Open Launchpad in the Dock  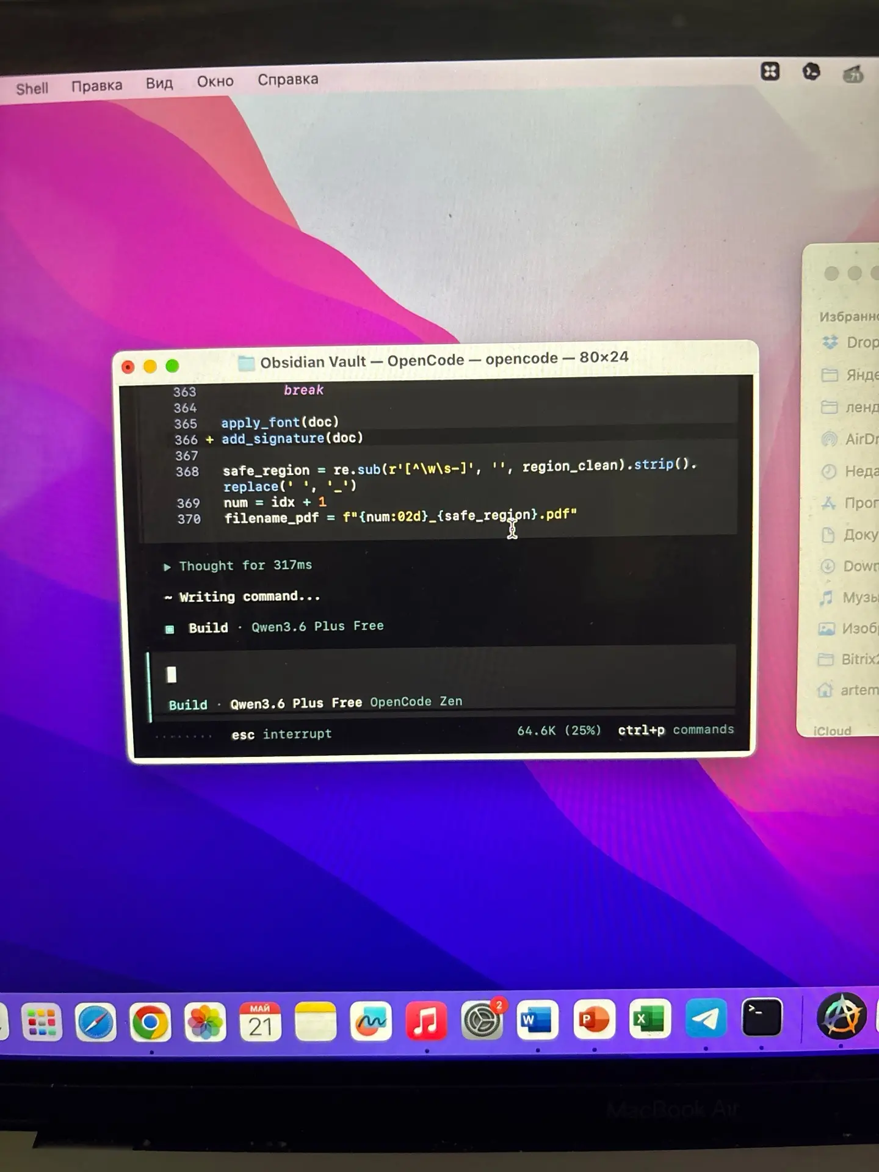tap(42, 1022)
